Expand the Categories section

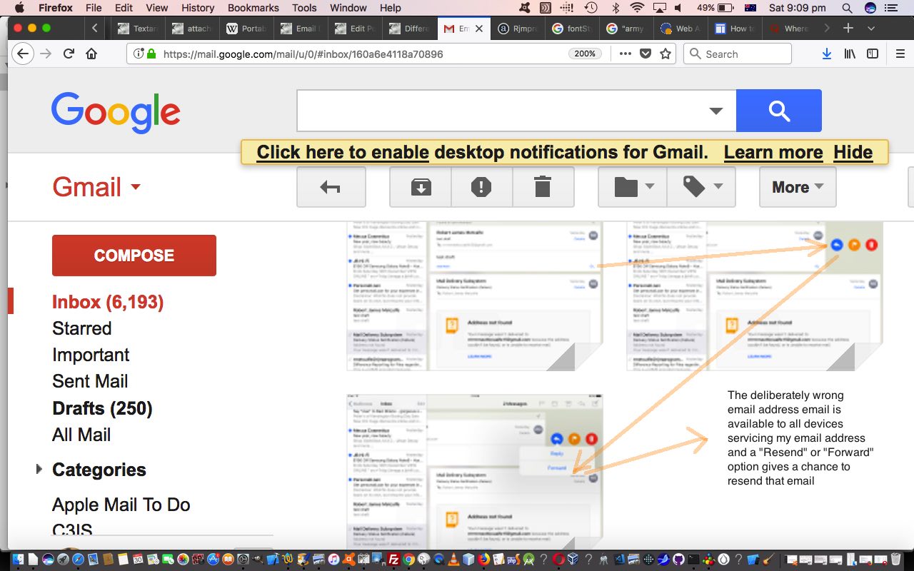(x=39, y=469)
